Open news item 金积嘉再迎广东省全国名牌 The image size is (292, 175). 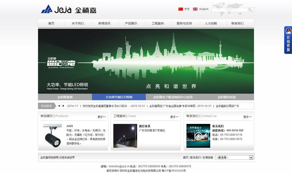coord(172,106)
